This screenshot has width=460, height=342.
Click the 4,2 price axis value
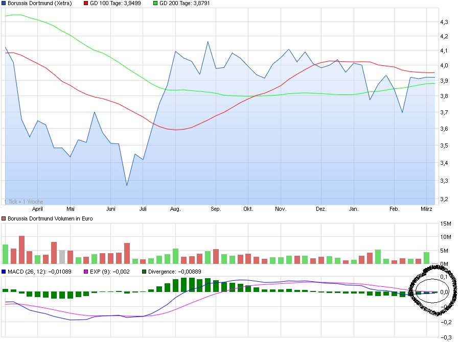444,36
